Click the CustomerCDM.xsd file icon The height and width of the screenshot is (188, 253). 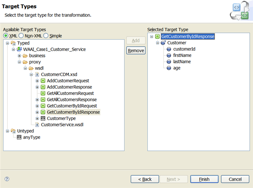(x=37, y=74)
